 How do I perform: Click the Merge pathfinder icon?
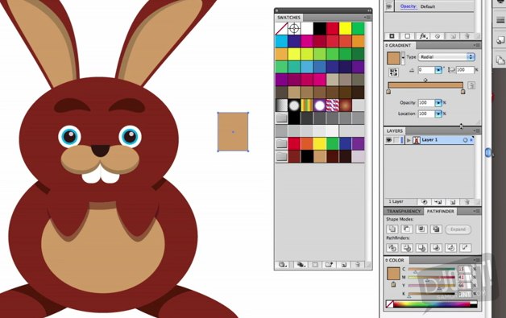(421, 248)
